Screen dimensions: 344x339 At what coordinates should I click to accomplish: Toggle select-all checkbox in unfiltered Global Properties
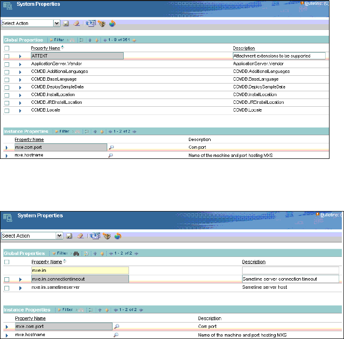tap(7, 48)
